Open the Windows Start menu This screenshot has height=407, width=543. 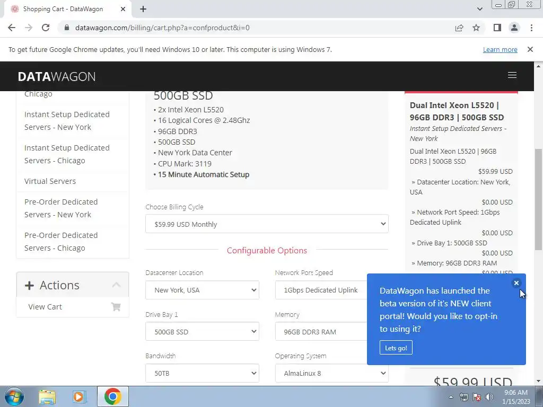coord(14,396)
